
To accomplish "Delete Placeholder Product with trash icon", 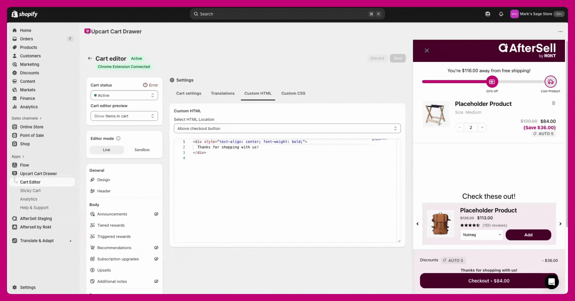I will (x=553, y=103).
